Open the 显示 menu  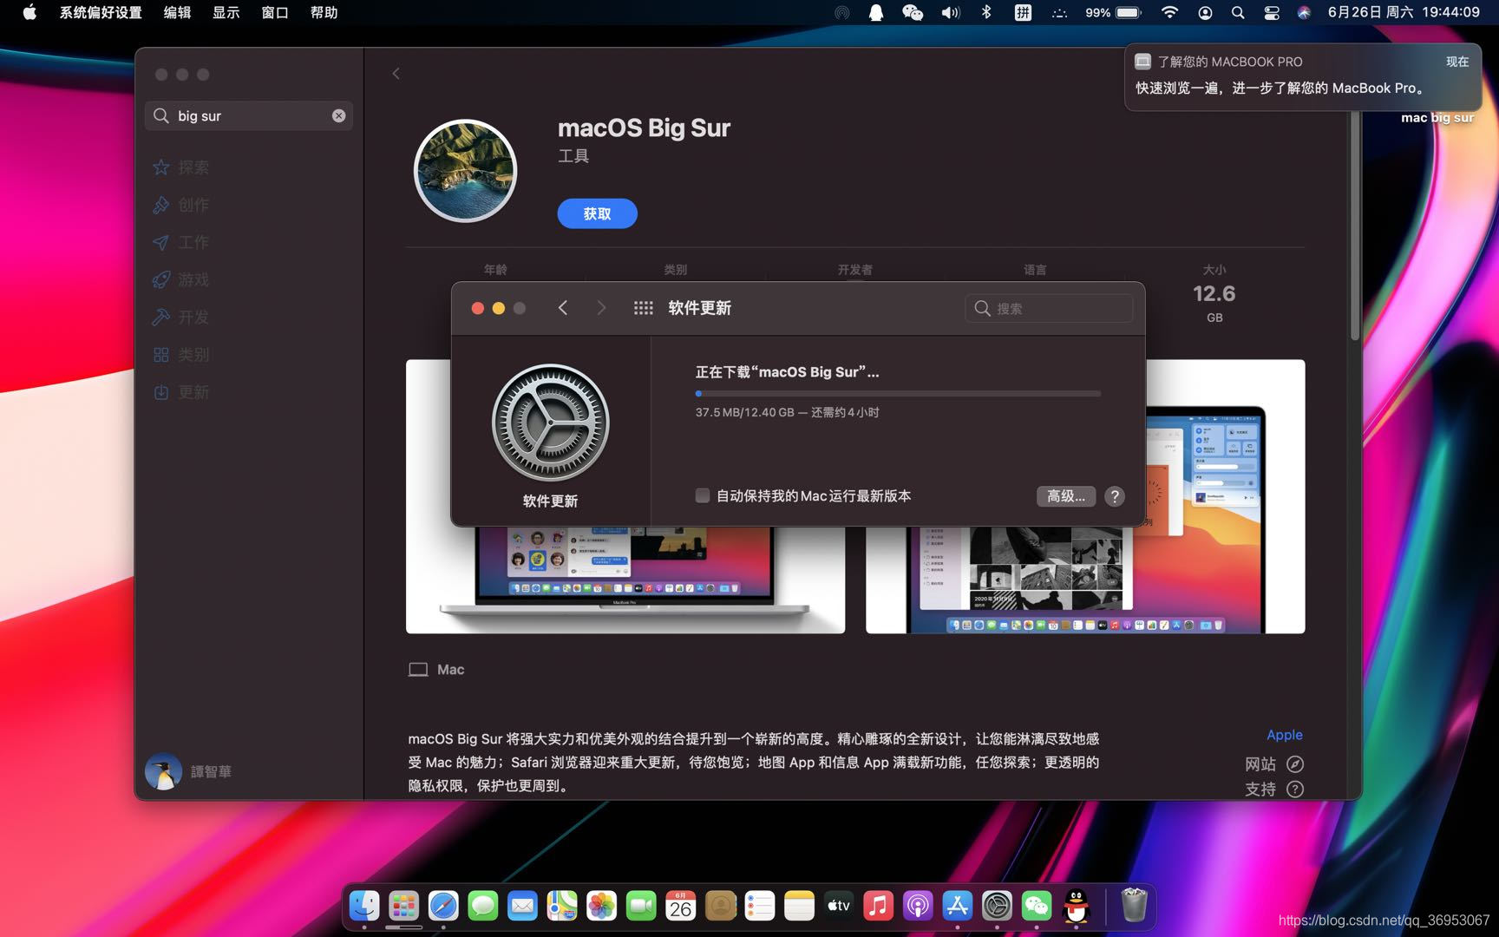[226, 12]
